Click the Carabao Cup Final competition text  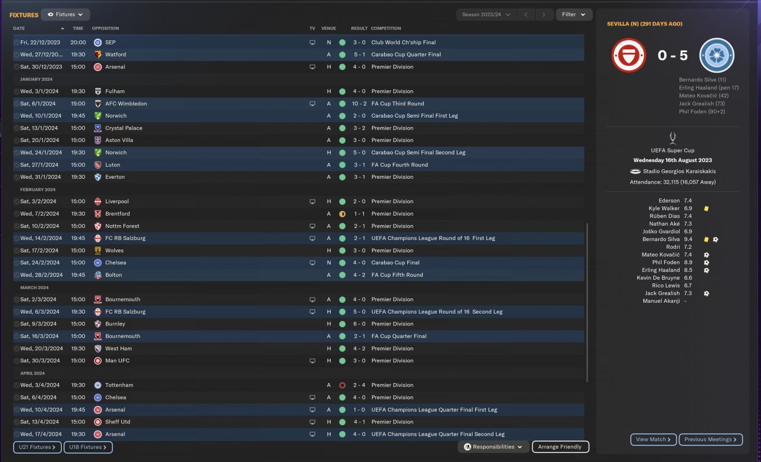coord(397,262)
